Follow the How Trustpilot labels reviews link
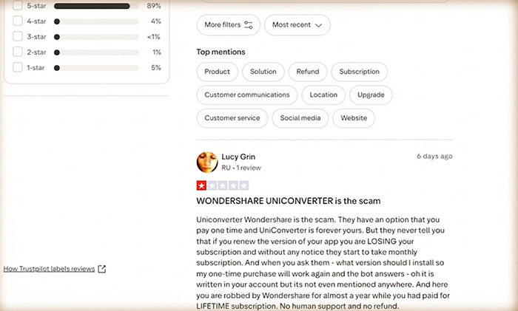 (x=49, y=269)
